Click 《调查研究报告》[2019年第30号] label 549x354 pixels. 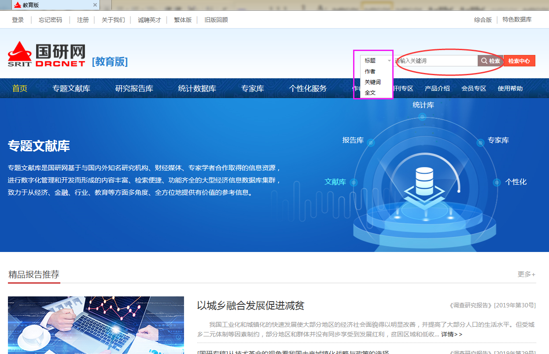492,305
